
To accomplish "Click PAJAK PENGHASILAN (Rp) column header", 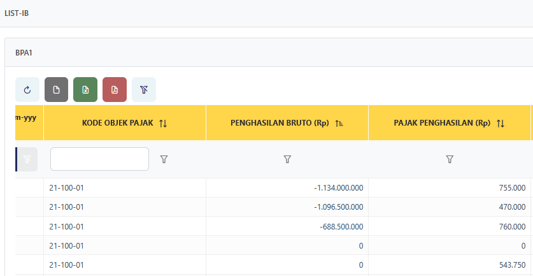I will pos(450,123).
